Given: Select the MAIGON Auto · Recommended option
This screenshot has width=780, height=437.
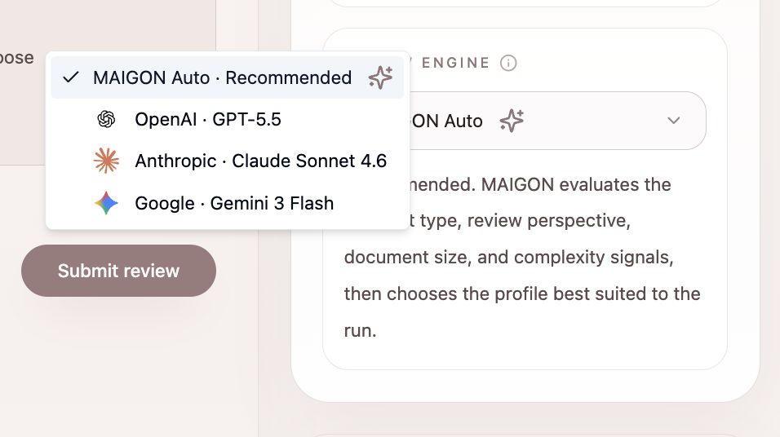Looking at the screenshot, I should click(228, 77).
